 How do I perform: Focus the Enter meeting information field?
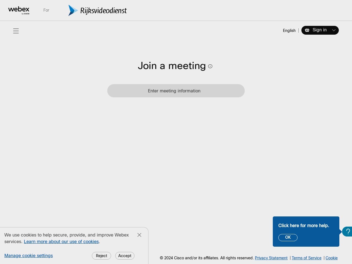click(x=176, y=91)
